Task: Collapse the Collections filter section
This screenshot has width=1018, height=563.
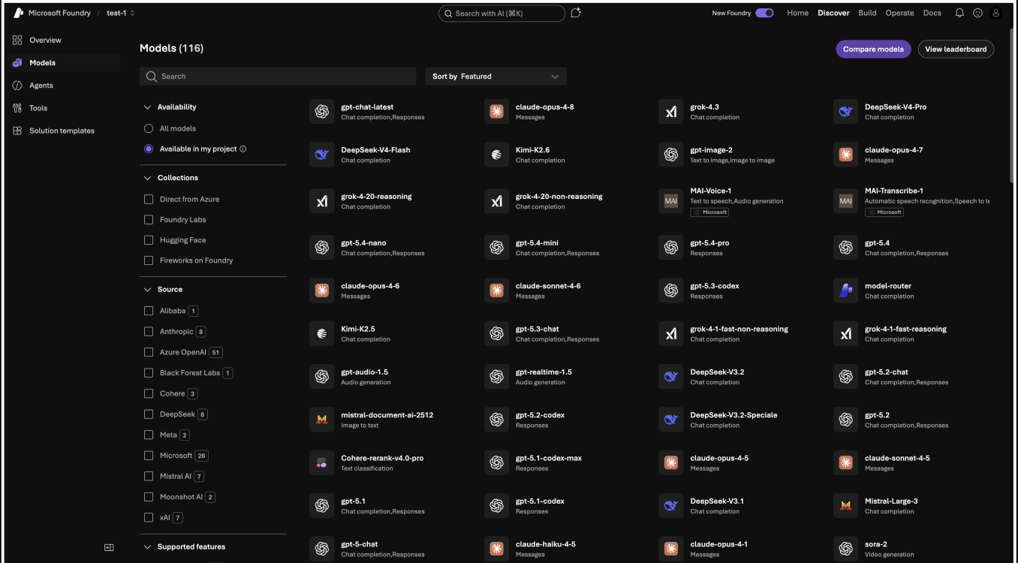Action: 147,178
